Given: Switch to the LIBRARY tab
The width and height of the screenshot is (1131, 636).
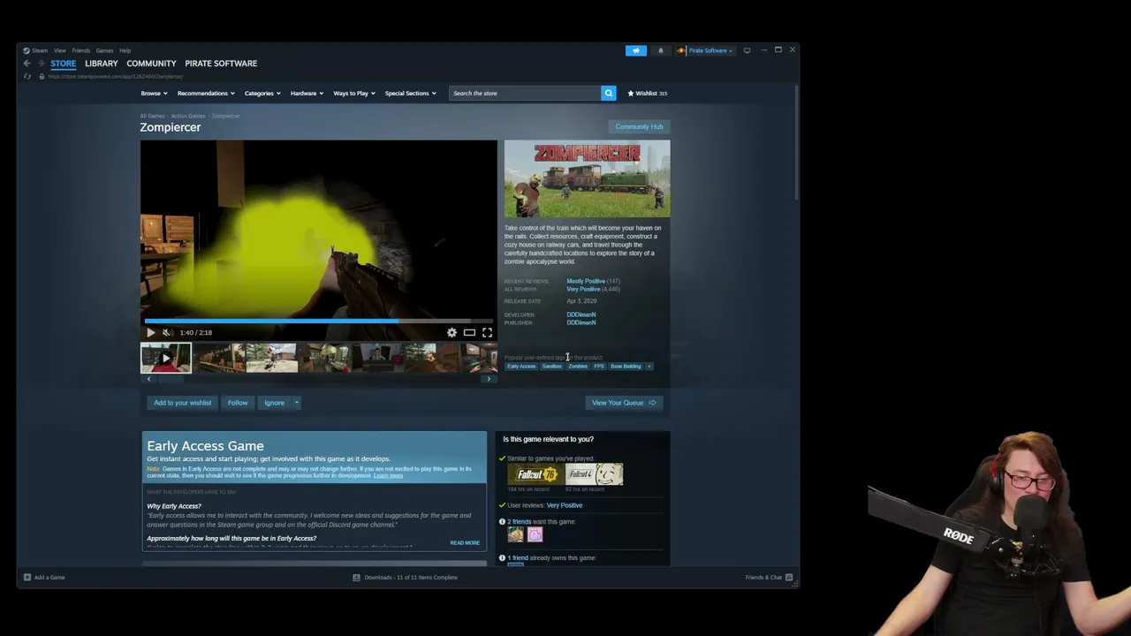Looking at the screenshot, I should 101,64.
